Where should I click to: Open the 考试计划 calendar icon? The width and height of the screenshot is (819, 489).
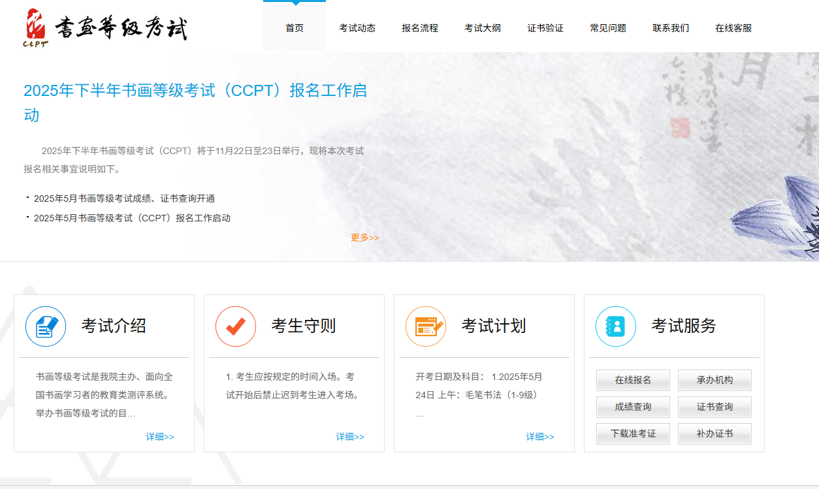coord(426,326)
